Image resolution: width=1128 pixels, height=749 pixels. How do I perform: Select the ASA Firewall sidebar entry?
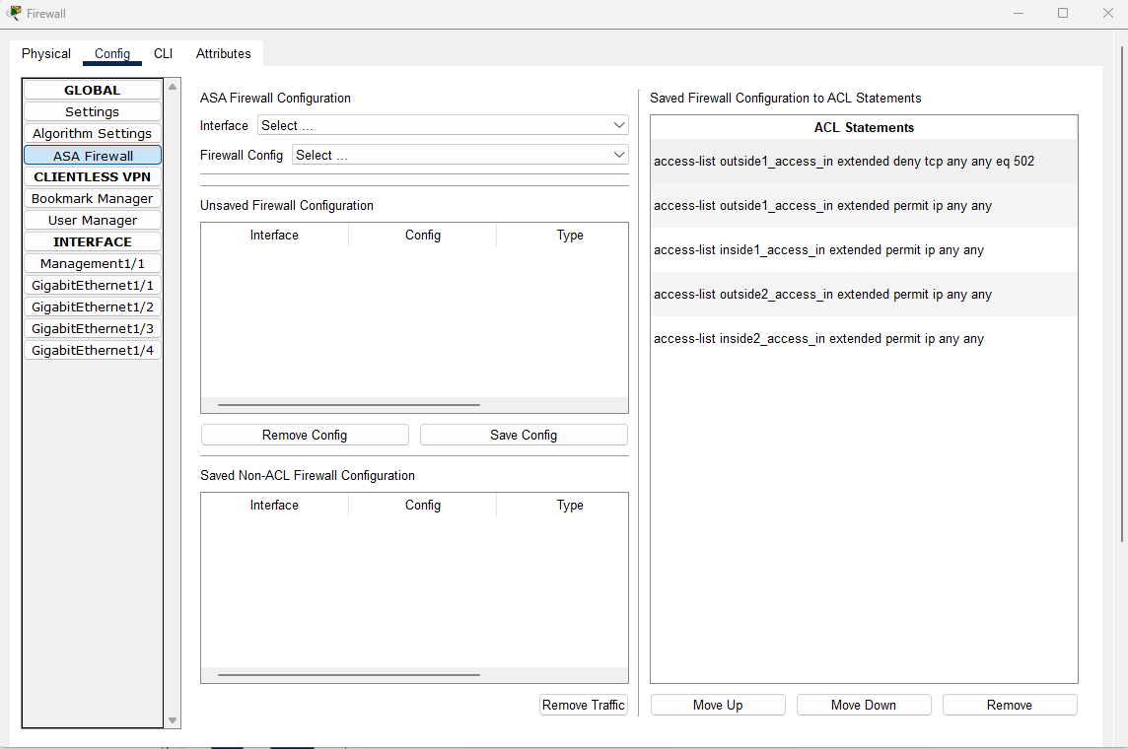[92, 155]
